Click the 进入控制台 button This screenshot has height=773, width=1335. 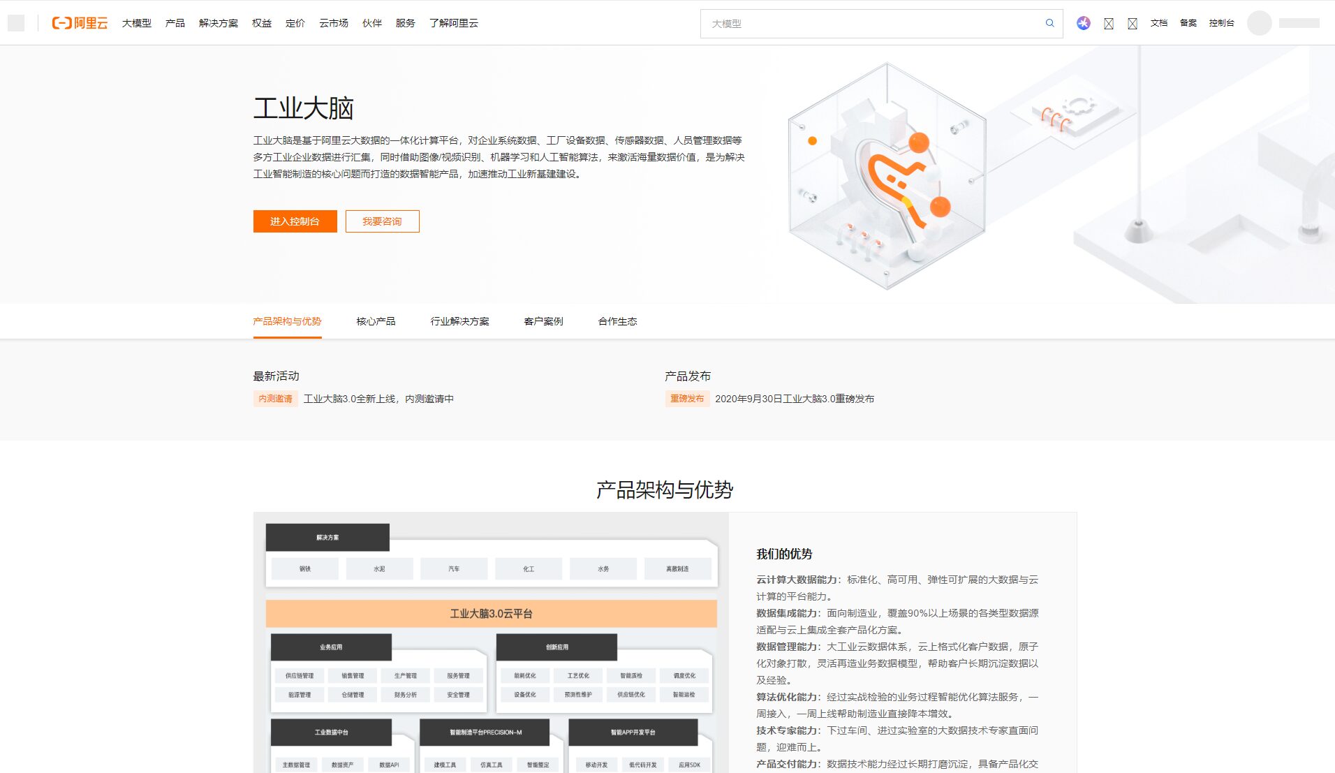tap(295, 221)
